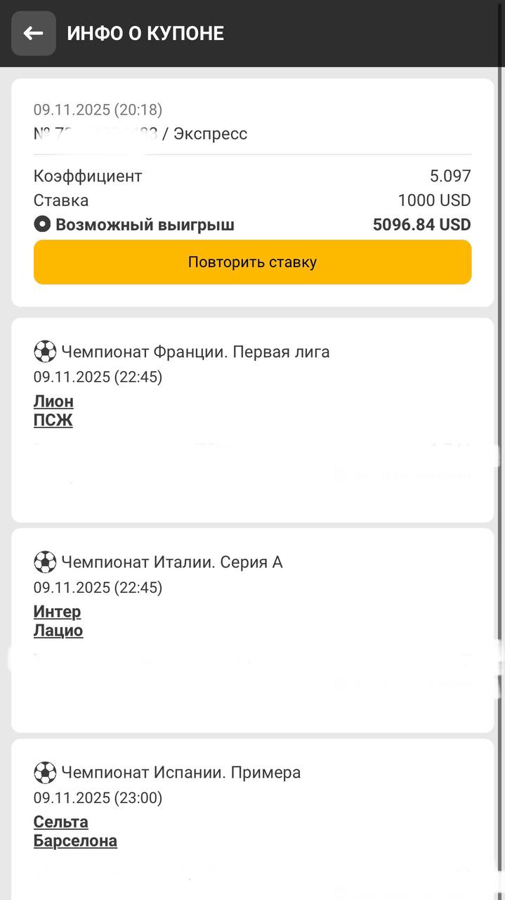Tap the back arrow in the header
The width and height of the screenshot is (505, 900).
coord(33,33)
